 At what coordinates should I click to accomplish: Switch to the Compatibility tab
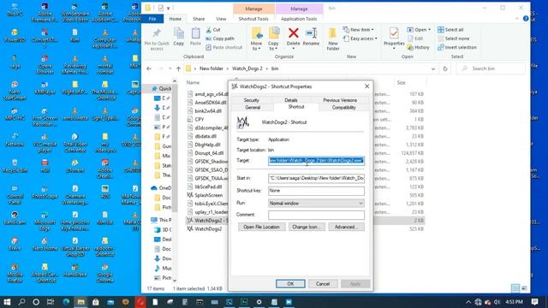(343, 108)
